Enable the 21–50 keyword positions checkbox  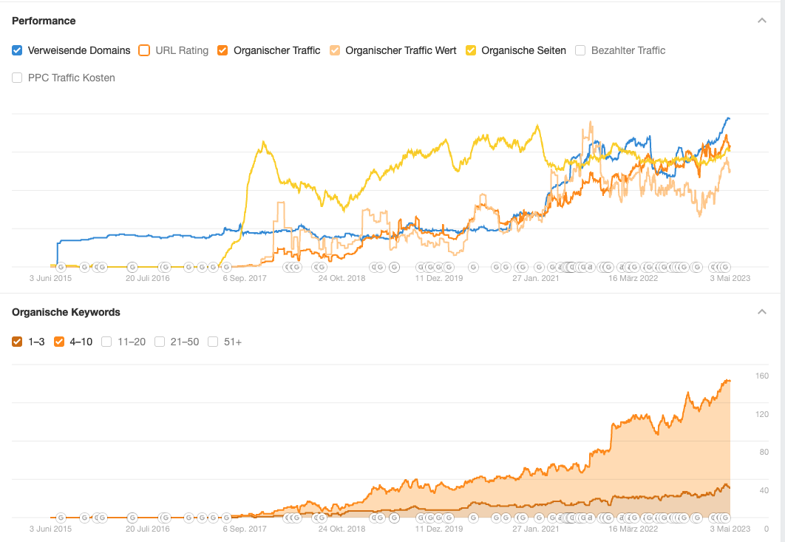click(160, 342)
